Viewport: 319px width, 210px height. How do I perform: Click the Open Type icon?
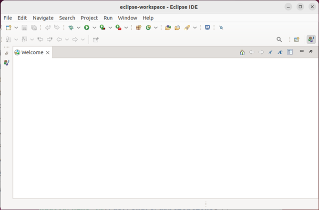[168, 28]
